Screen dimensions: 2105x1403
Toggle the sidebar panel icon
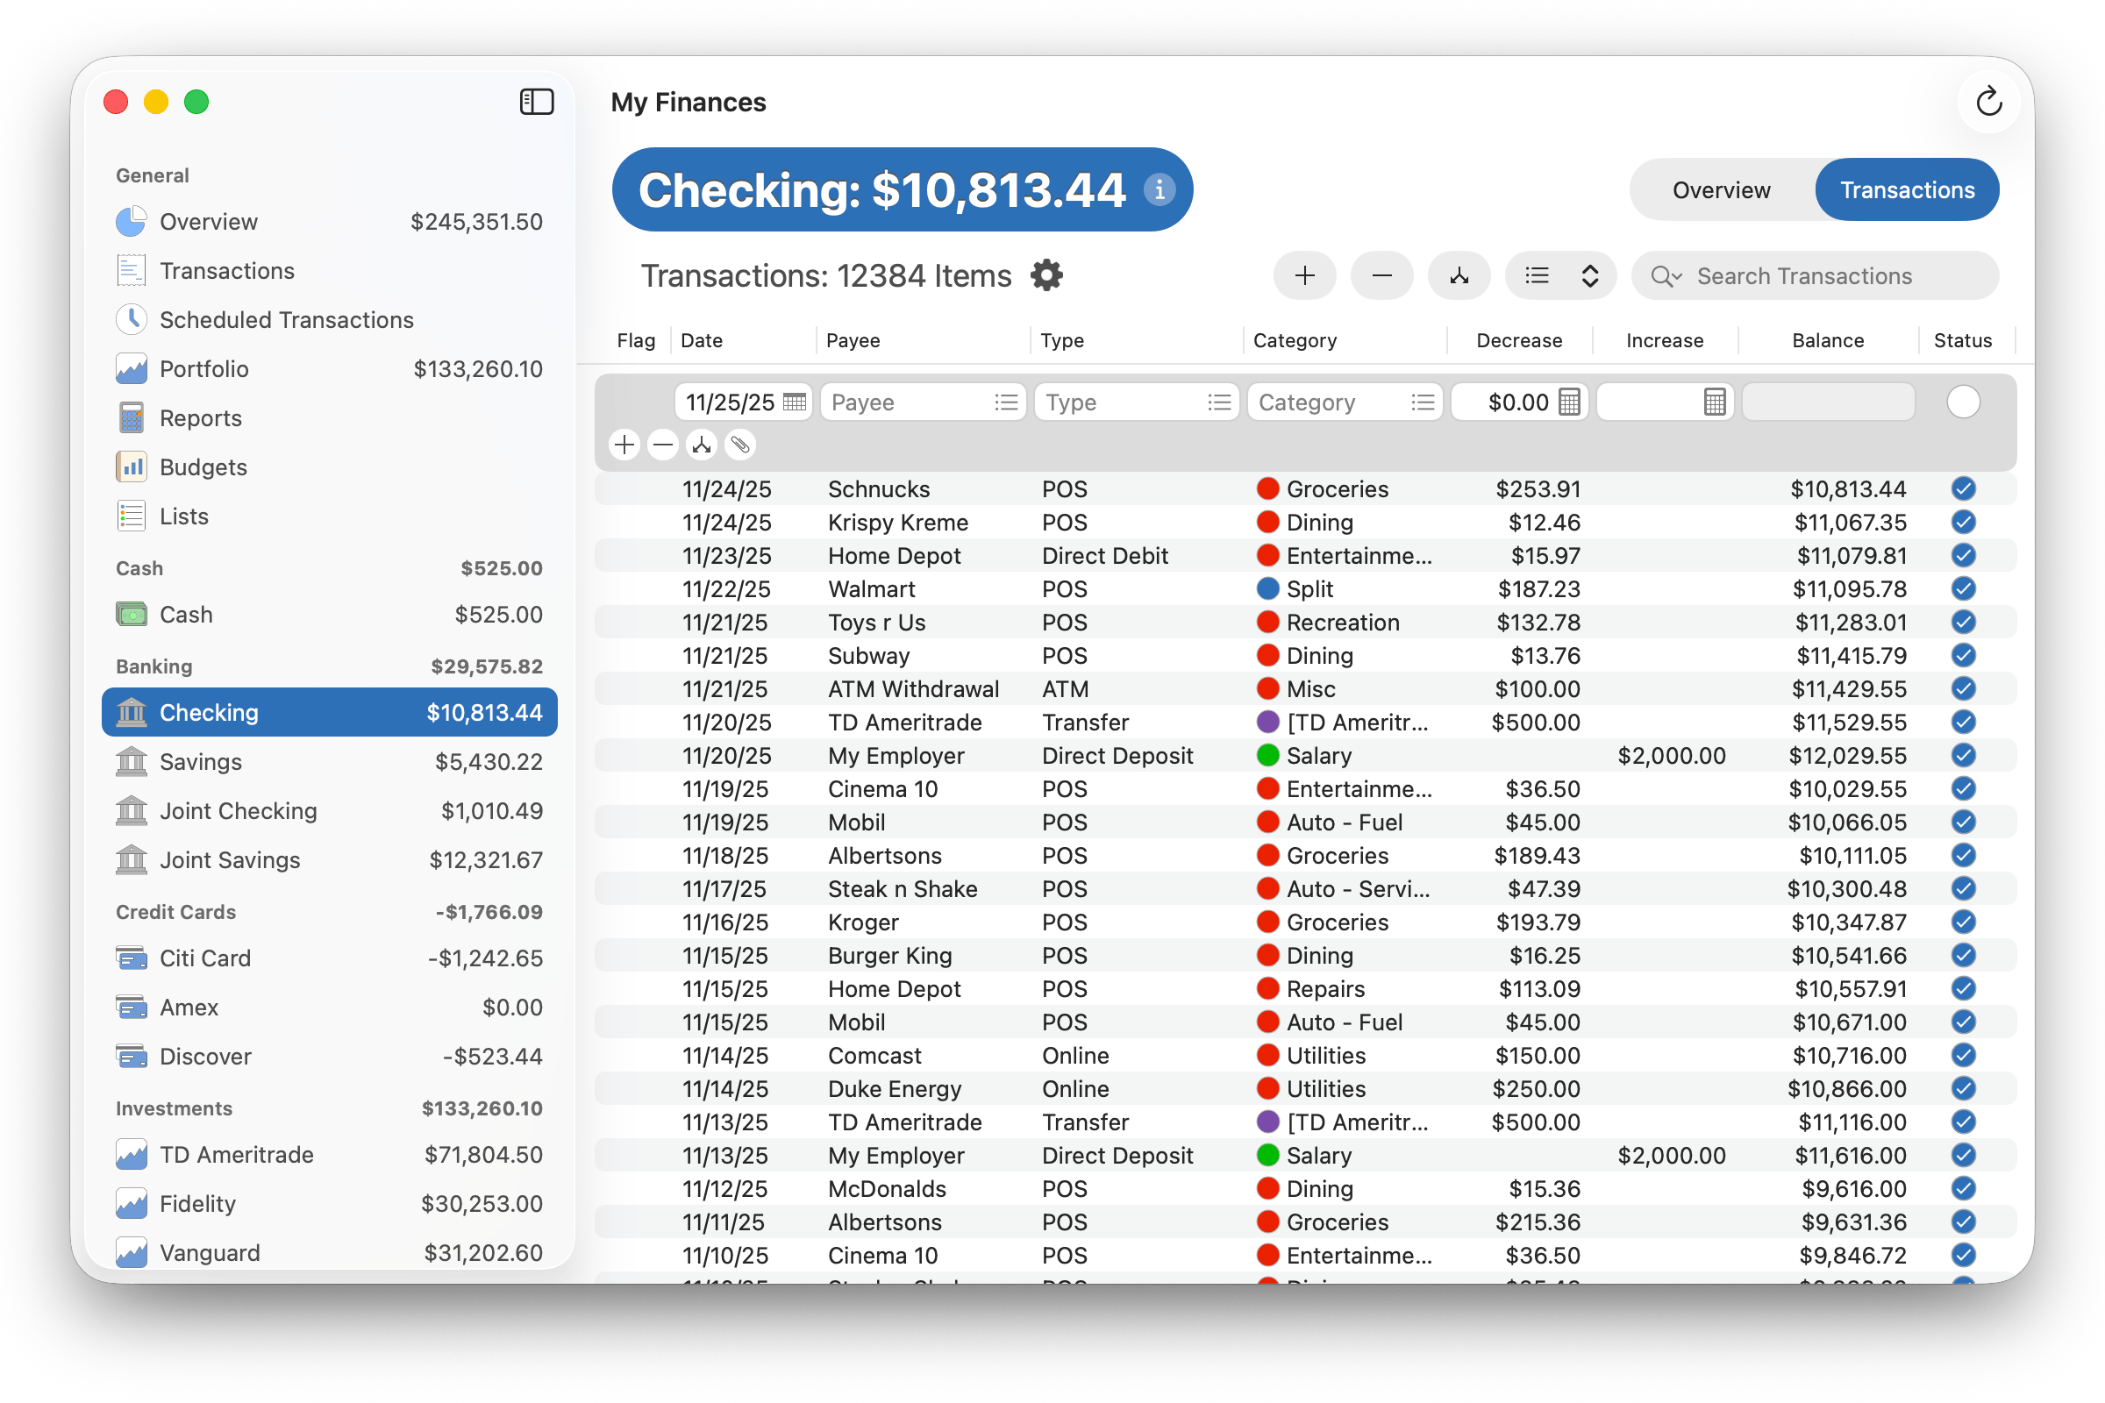pyautogui.click(x=537, y=102)
